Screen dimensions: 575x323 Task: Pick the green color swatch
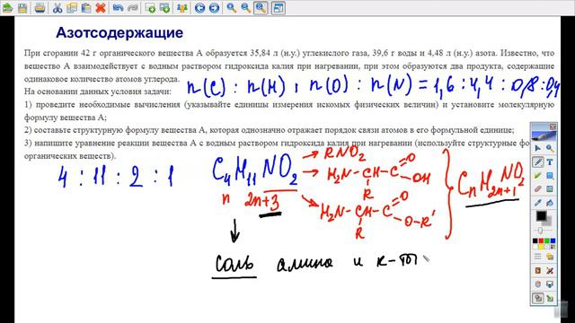point(547,240)
